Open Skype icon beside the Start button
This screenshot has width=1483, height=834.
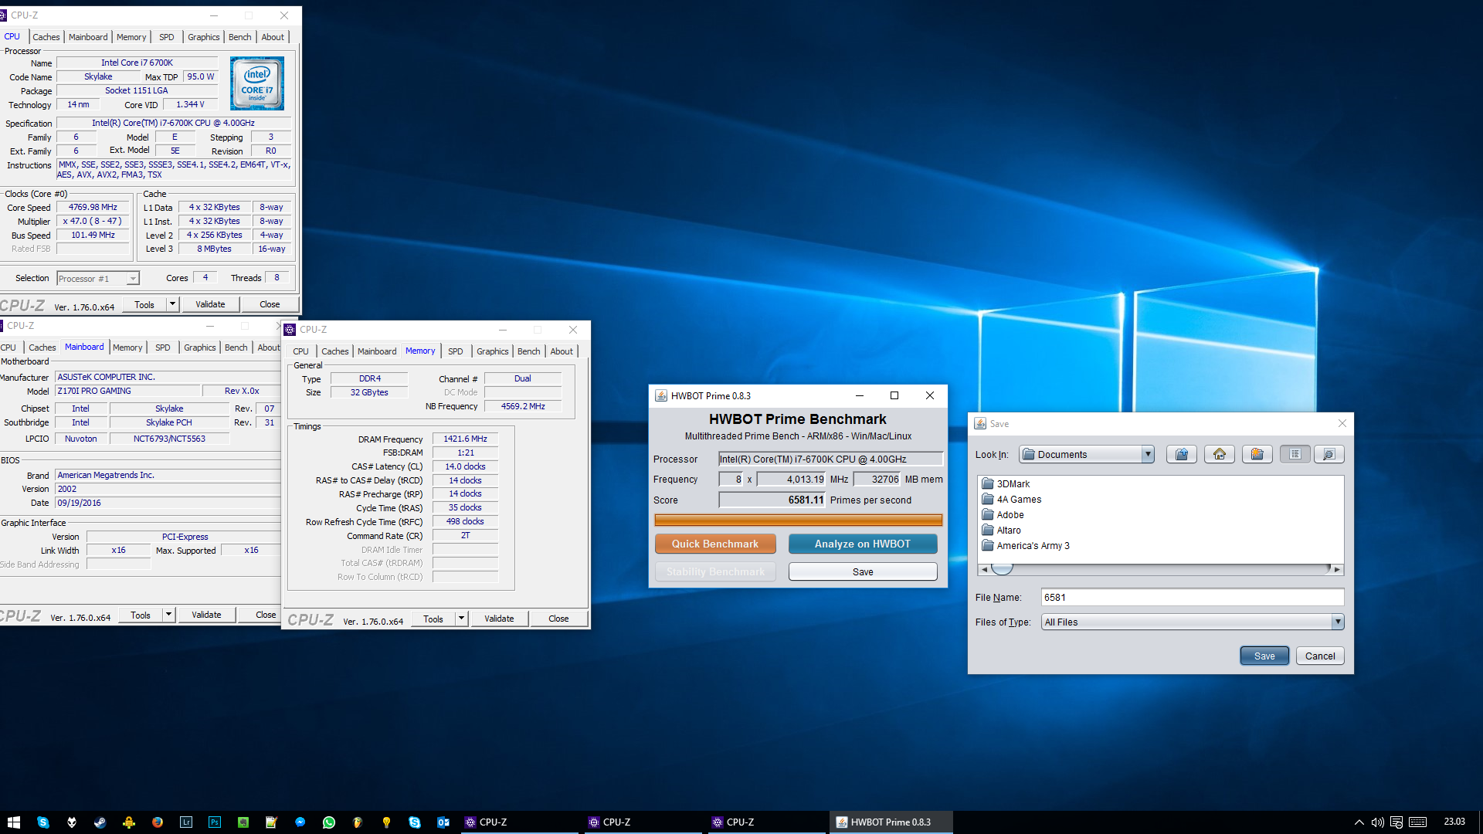click(43, 822)
